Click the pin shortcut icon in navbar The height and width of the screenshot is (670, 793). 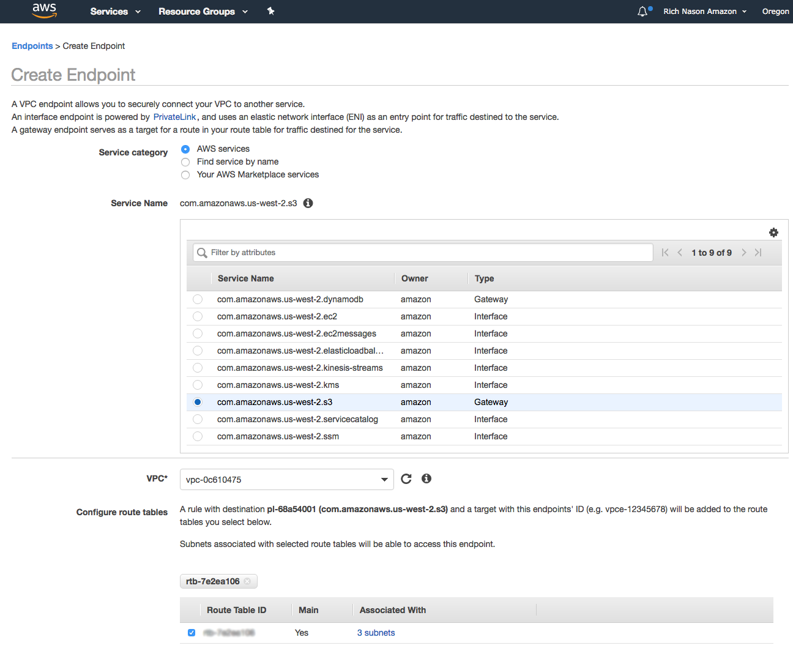(x=270, y=11)
